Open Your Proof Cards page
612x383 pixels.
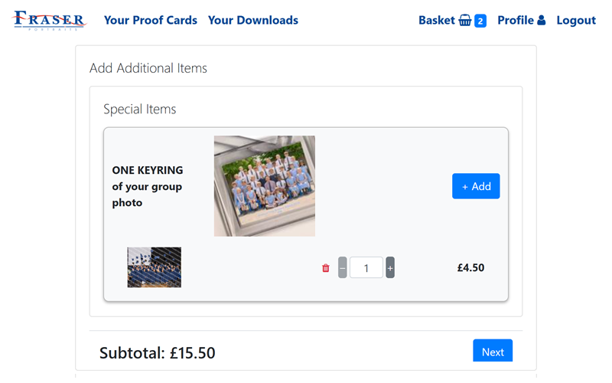coord(151,21)
